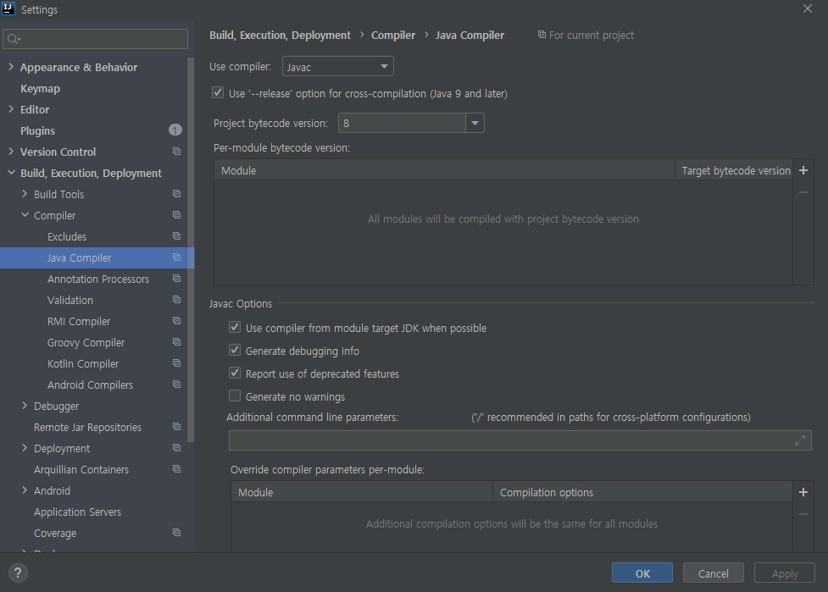This screenshot has width=828, height=592.
Task: Open the Use compiler Javac dropdown
Action: coord(338,66)
